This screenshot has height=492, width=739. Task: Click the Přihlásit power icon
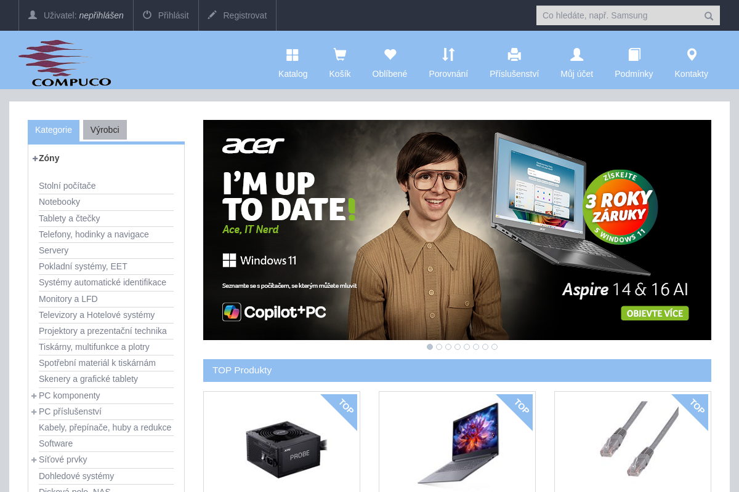tap(147, 15)
